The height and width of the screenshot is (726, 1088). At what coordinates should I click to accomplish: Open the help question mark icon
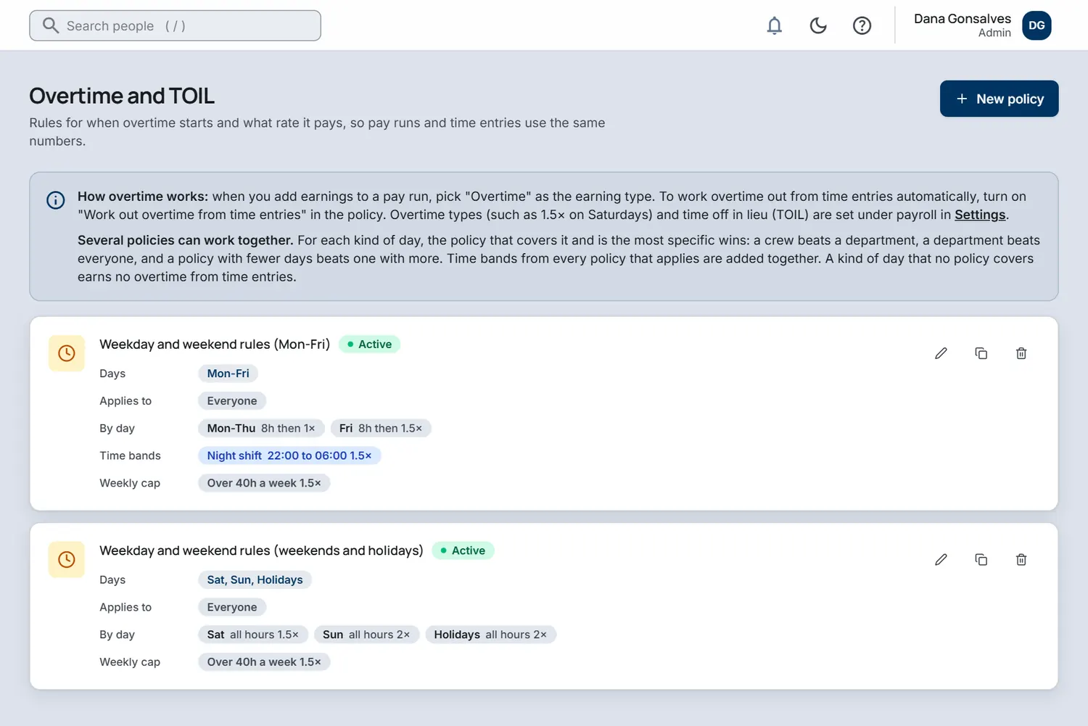pyautogui.click(x=862, y=26)
